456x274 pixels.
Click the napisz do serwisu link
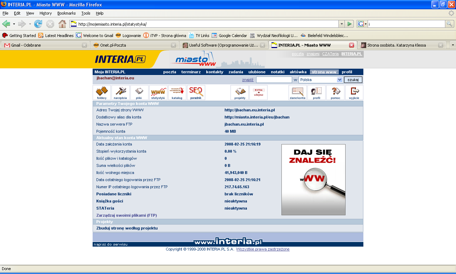click(110, 244)
